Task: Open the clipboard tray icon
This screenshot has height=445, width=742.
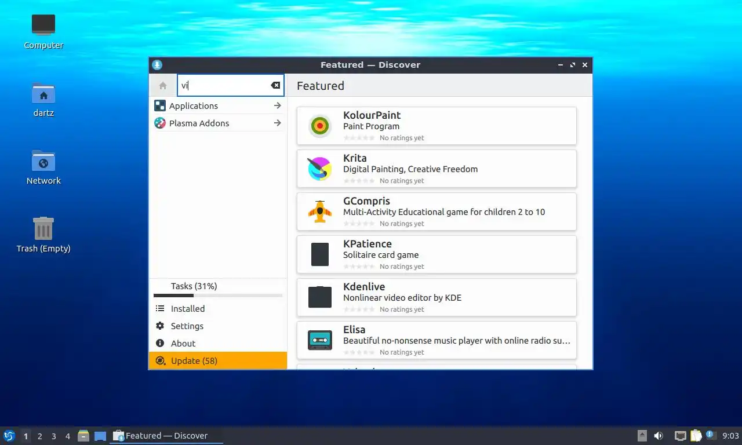Action: (x=696, y=436)
